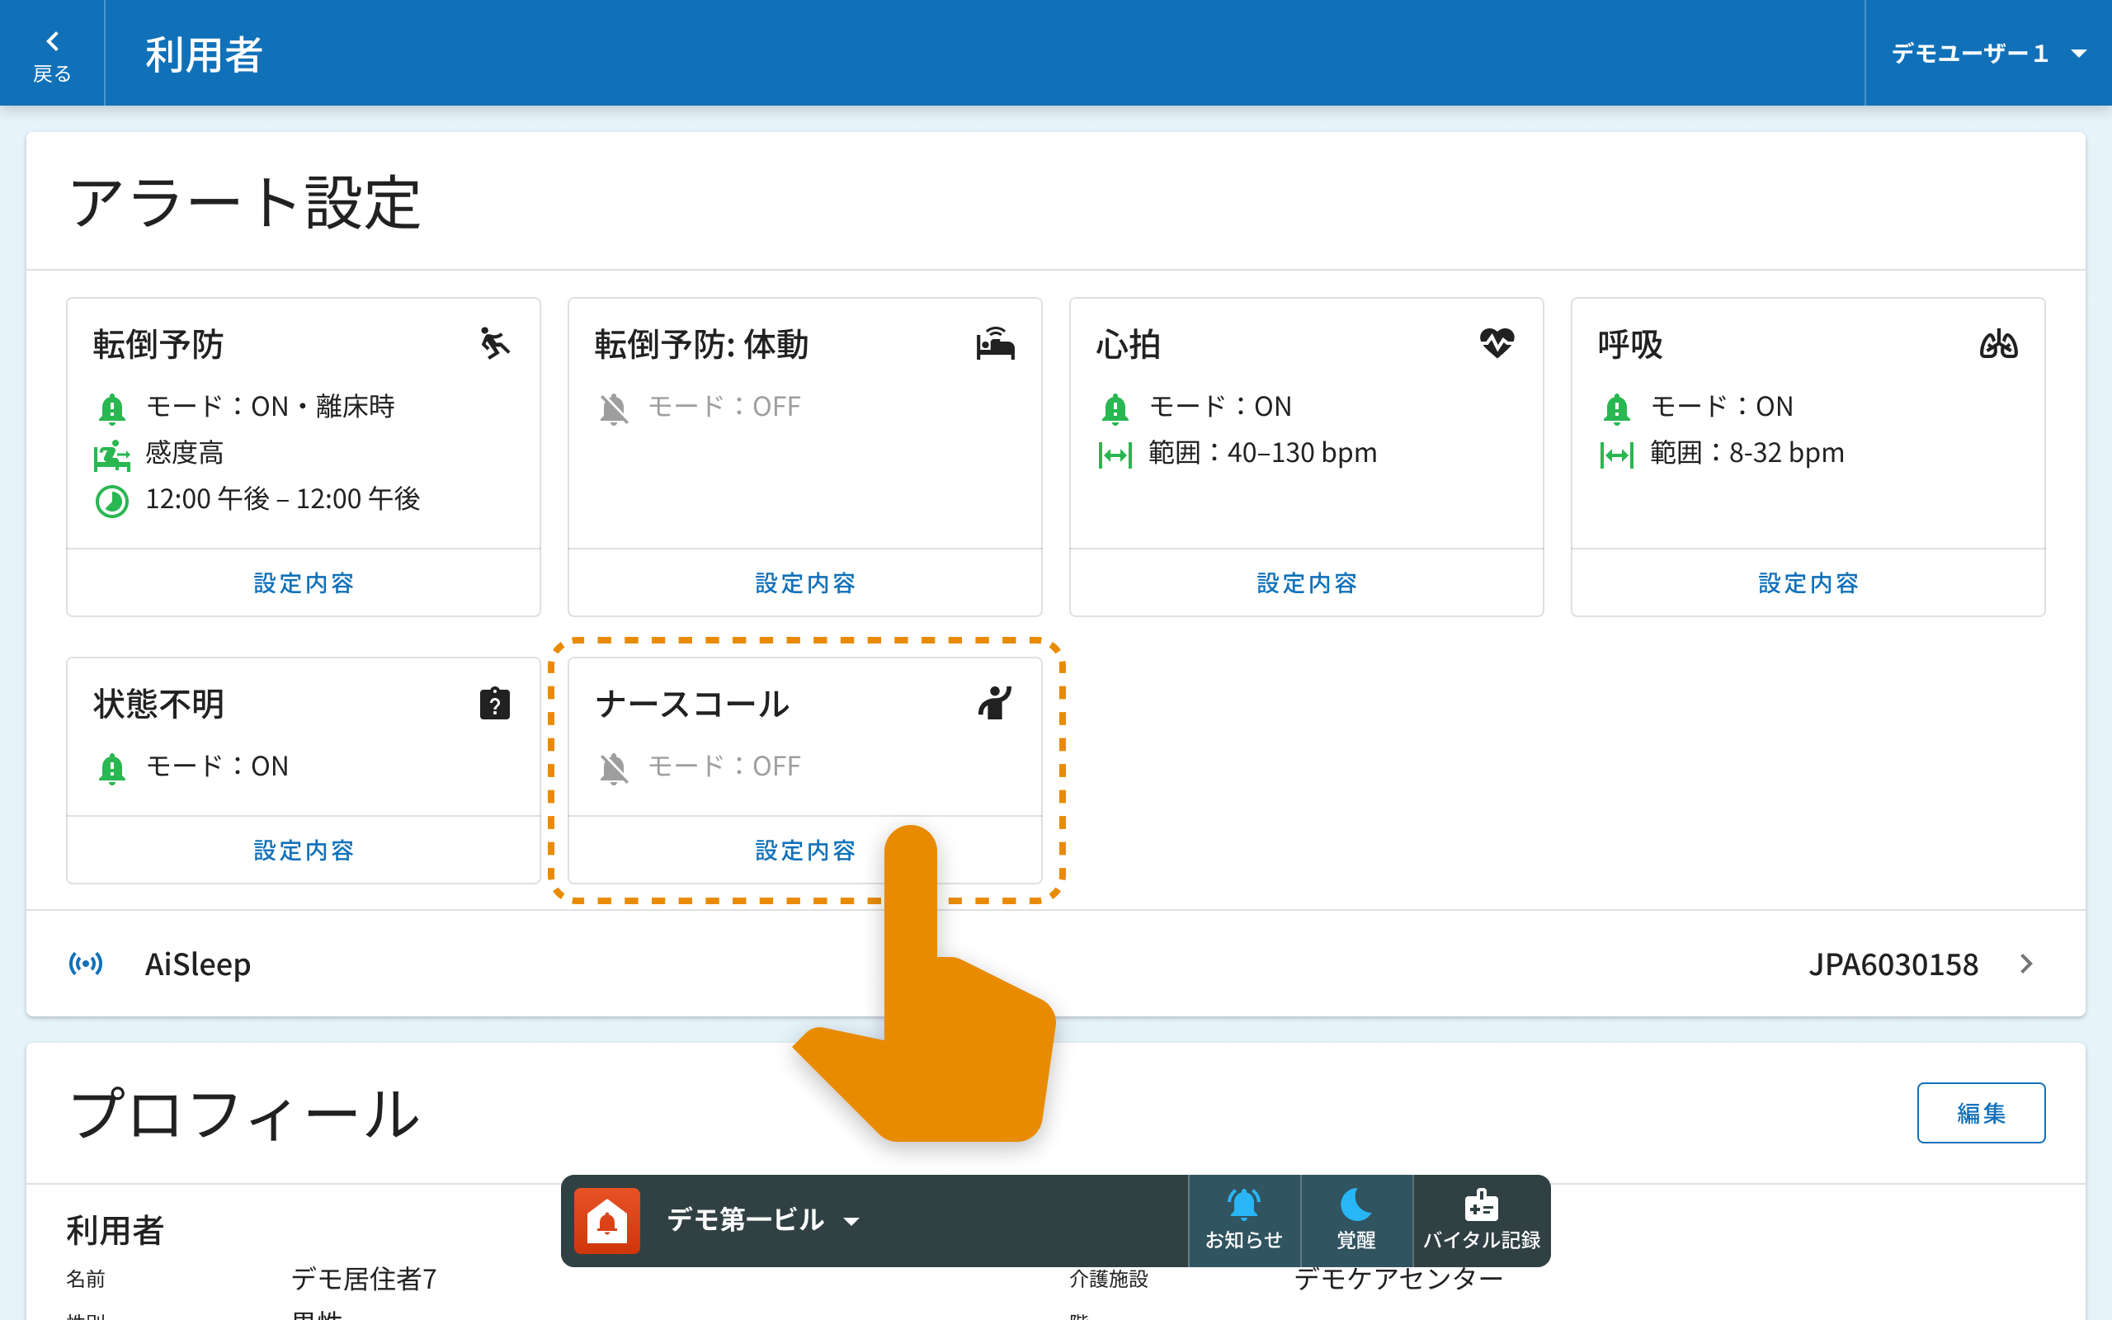
Task: Click the raised hand icon on ナースコール card
Action: tap(995, 703)
